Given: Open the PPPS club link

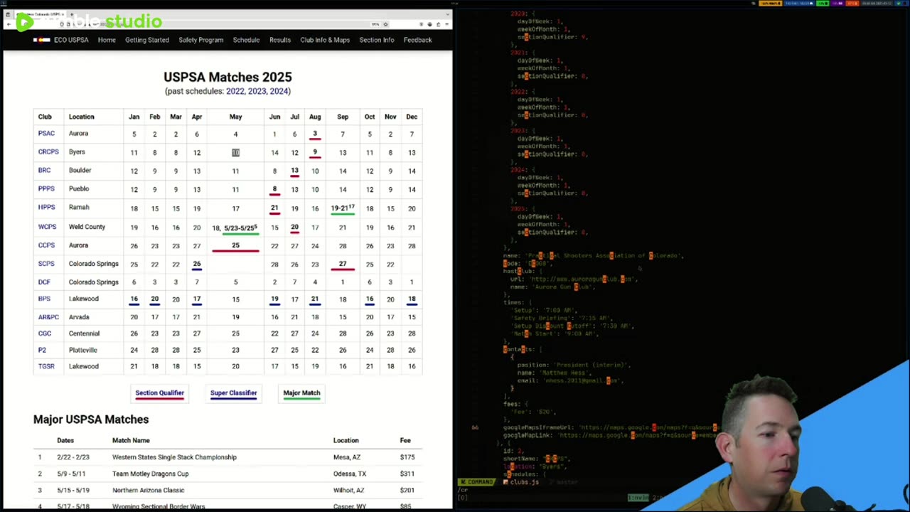Looking at the screenshot, I should pos(46,189).
